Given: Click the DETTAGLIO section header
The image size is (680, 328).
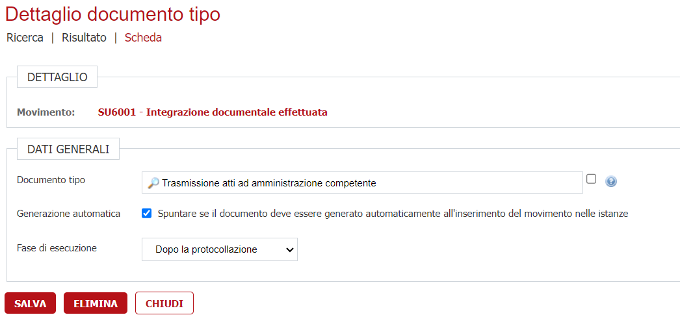Looking at the screenshot, I should pyautogui.click(x=57, y=77).
